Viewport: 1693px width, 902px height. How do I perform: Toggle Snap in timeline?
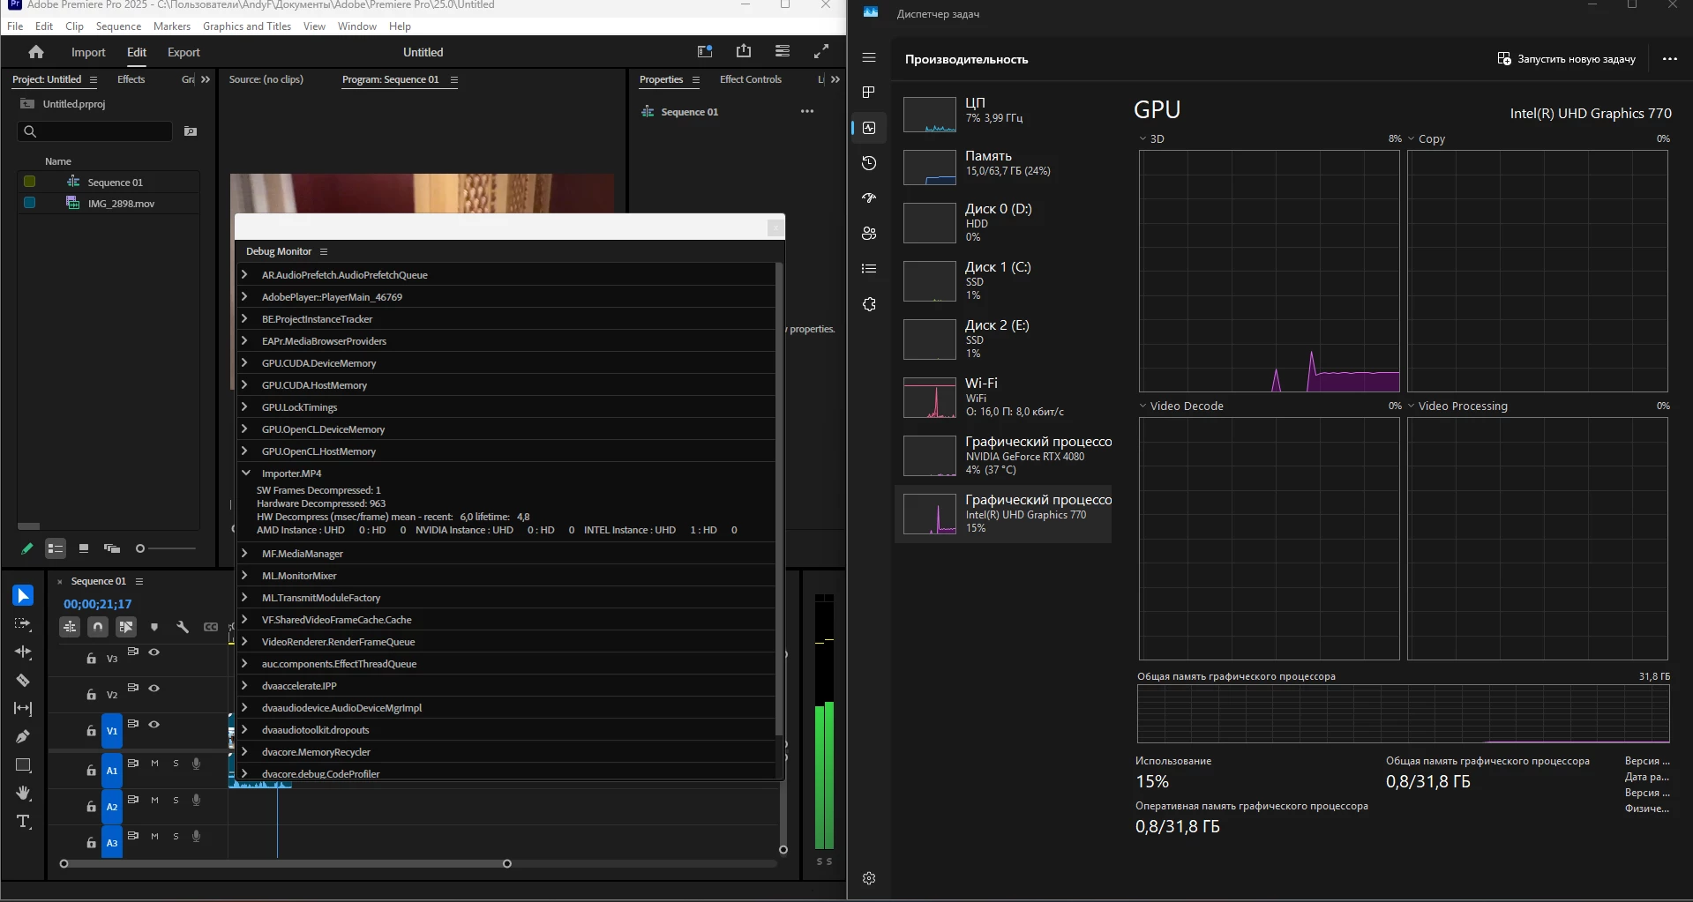pos(98,627)
